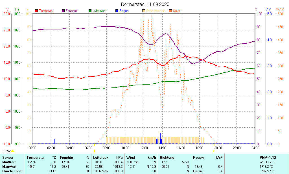This screenshot has width=289, height=174.
Task: Click the S-SO wind direction value
Action: click(185, 162)
